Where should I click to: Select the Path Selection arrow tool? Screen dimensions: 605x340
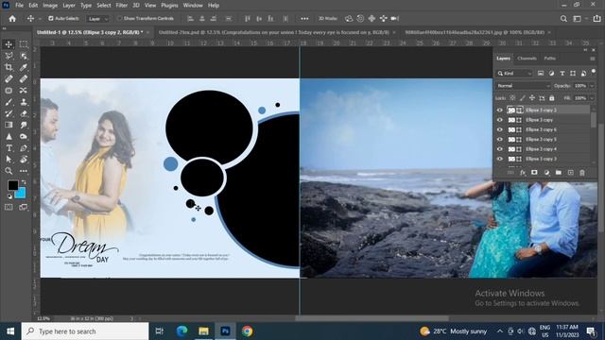coord(9,160)
